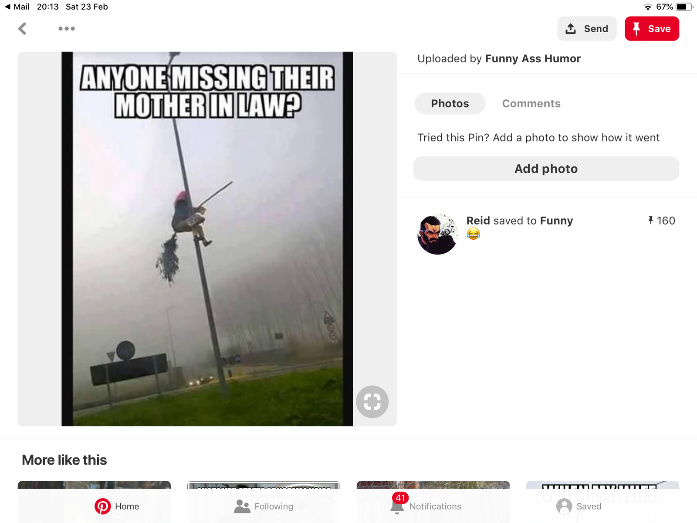This screenshot has height=523, width=697.
Task: Open the mother in law meme image
Action: coord(207,239)
